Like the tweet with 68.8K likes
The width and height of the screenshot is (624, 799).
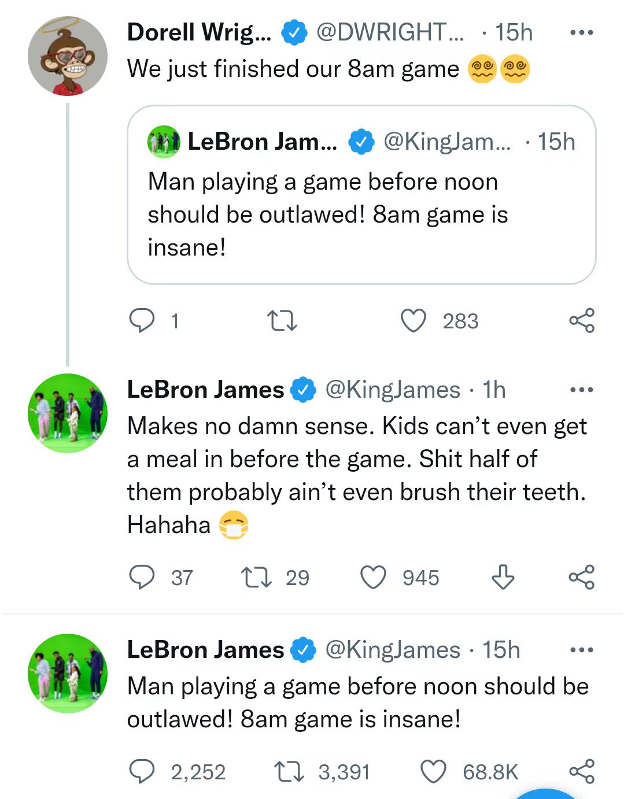(x=433, y=772)
